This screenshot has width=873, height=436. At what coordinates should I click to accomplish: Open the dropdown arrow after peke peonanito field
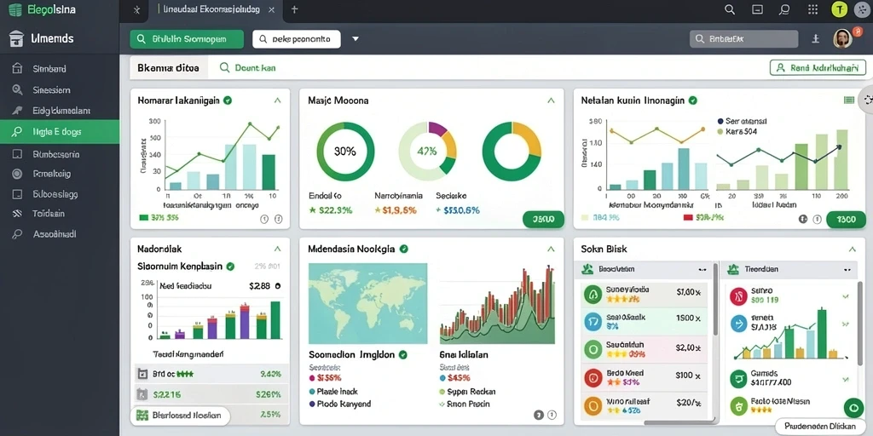(x=356, y=39)
